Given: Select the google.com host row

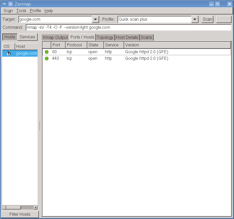Looking at the screenshot, I should pyautogui.click(x=20, y=53).
